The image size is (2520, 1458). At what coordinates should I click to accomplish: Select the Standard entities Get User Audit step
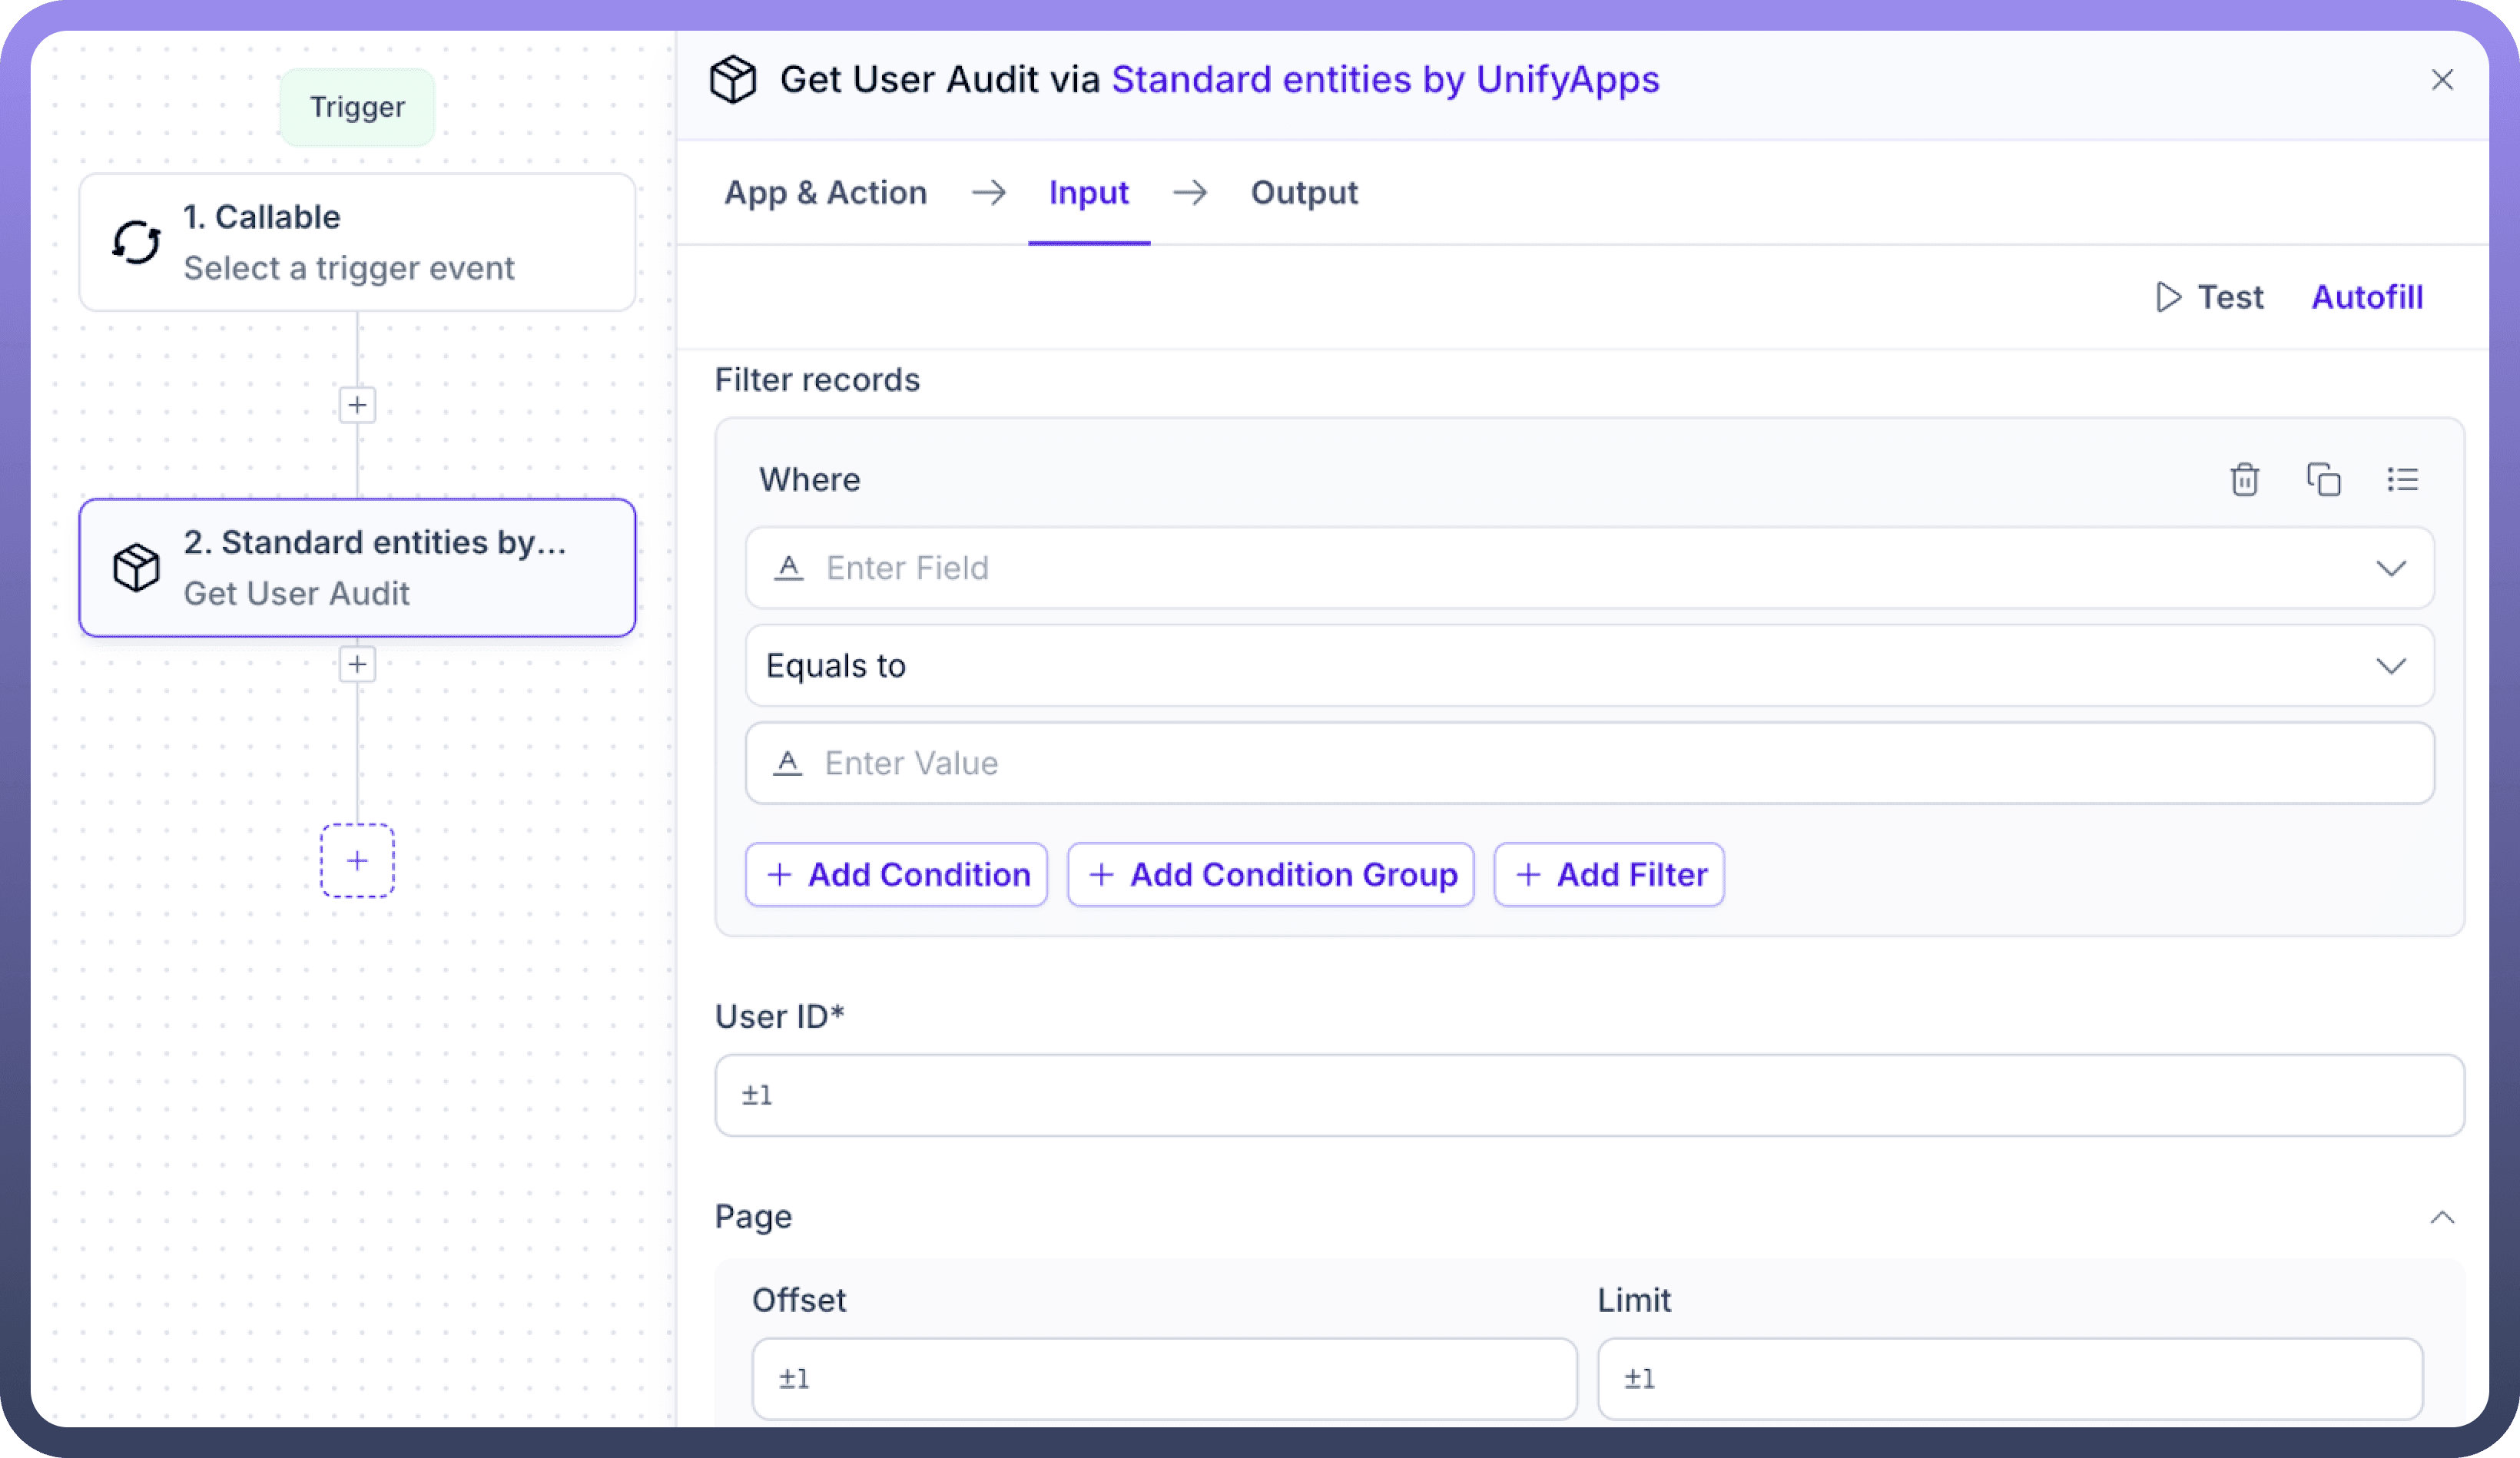[357, 568]
